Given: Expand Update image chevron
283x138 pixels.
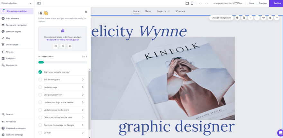Looking at the screenshot, I should (x=83, y=87).
